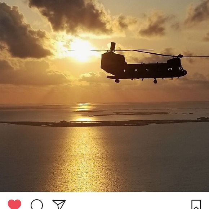This screenshot has height=209, width=209.
Task: Open comments via the speech bubble icon
Action: coord(37,204)
